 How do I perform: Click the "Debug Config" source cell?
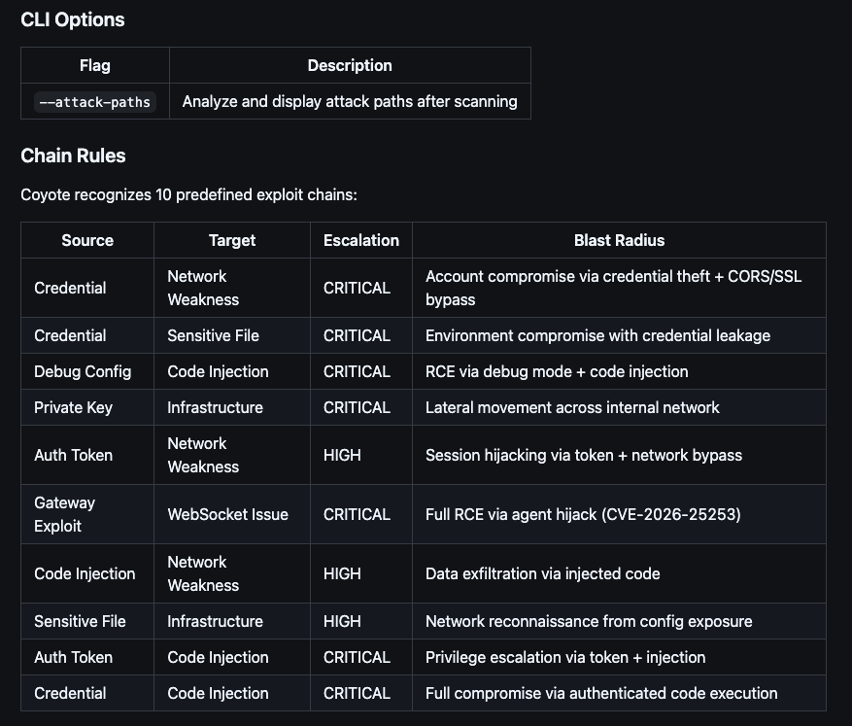83,371
